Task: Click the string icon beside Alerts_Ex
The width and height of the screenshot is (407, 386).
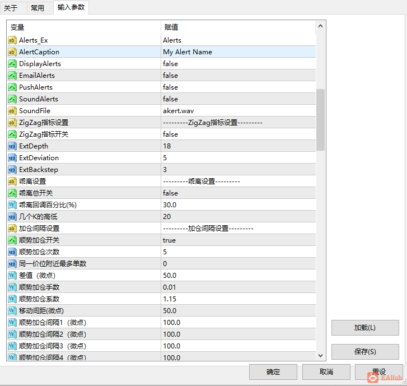Action: [x=12, y=40]
